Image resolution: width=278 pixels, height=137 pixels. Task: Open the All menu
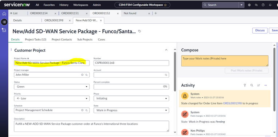click(x=37, y=5)
